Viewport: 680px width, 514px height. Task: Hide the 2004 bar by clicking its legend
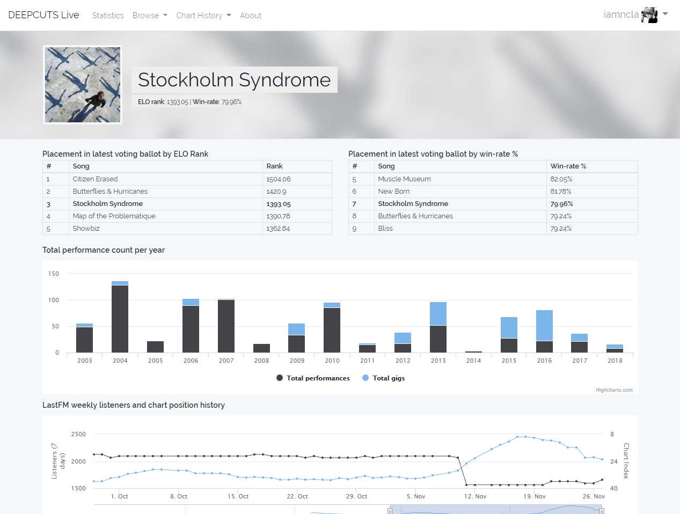pos(120,361)
